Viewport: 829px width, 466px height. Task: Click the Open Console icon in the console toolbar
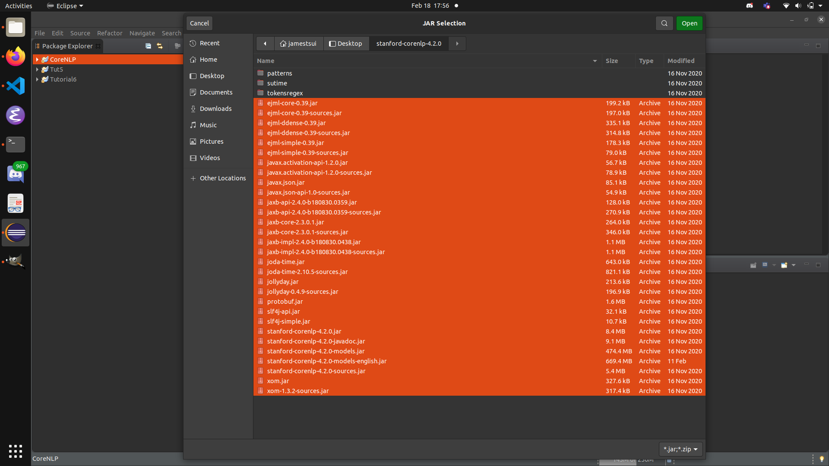[784, 265]
